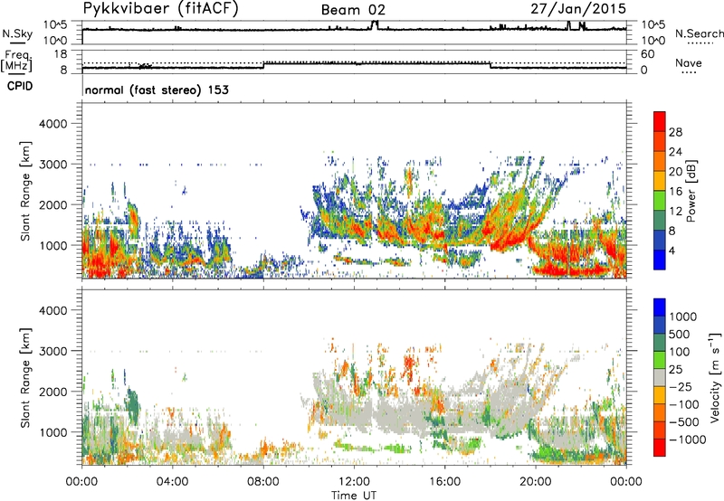724x501 pixels.
Task: Click the frequency step-up at 08:00 in the Freq trace
Action: 263,65
